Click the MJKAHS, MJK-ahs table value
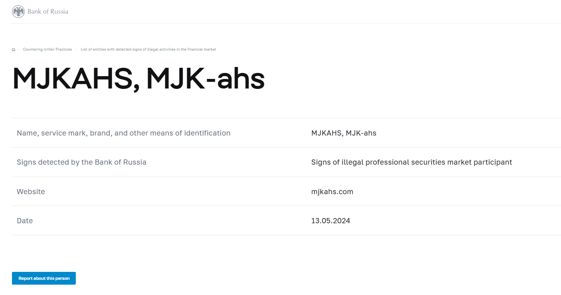 (x=344, y=133)
